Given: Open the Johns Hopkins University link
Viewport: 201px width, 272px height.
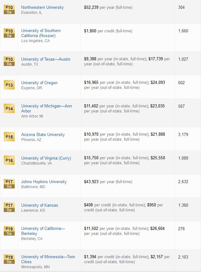Looking at the screenshot, I should (44, 182).
